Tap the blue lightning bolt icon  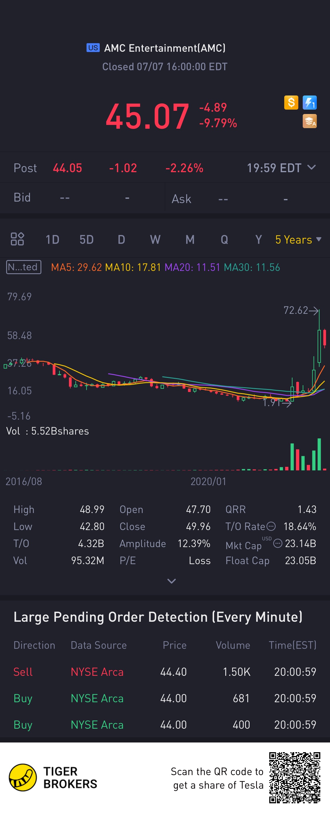click(309, 103)
